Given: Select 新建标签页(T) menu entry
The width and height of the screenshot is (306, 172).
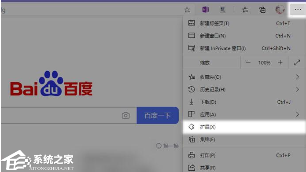Looking at the screenshot, I should coord(244,23).
